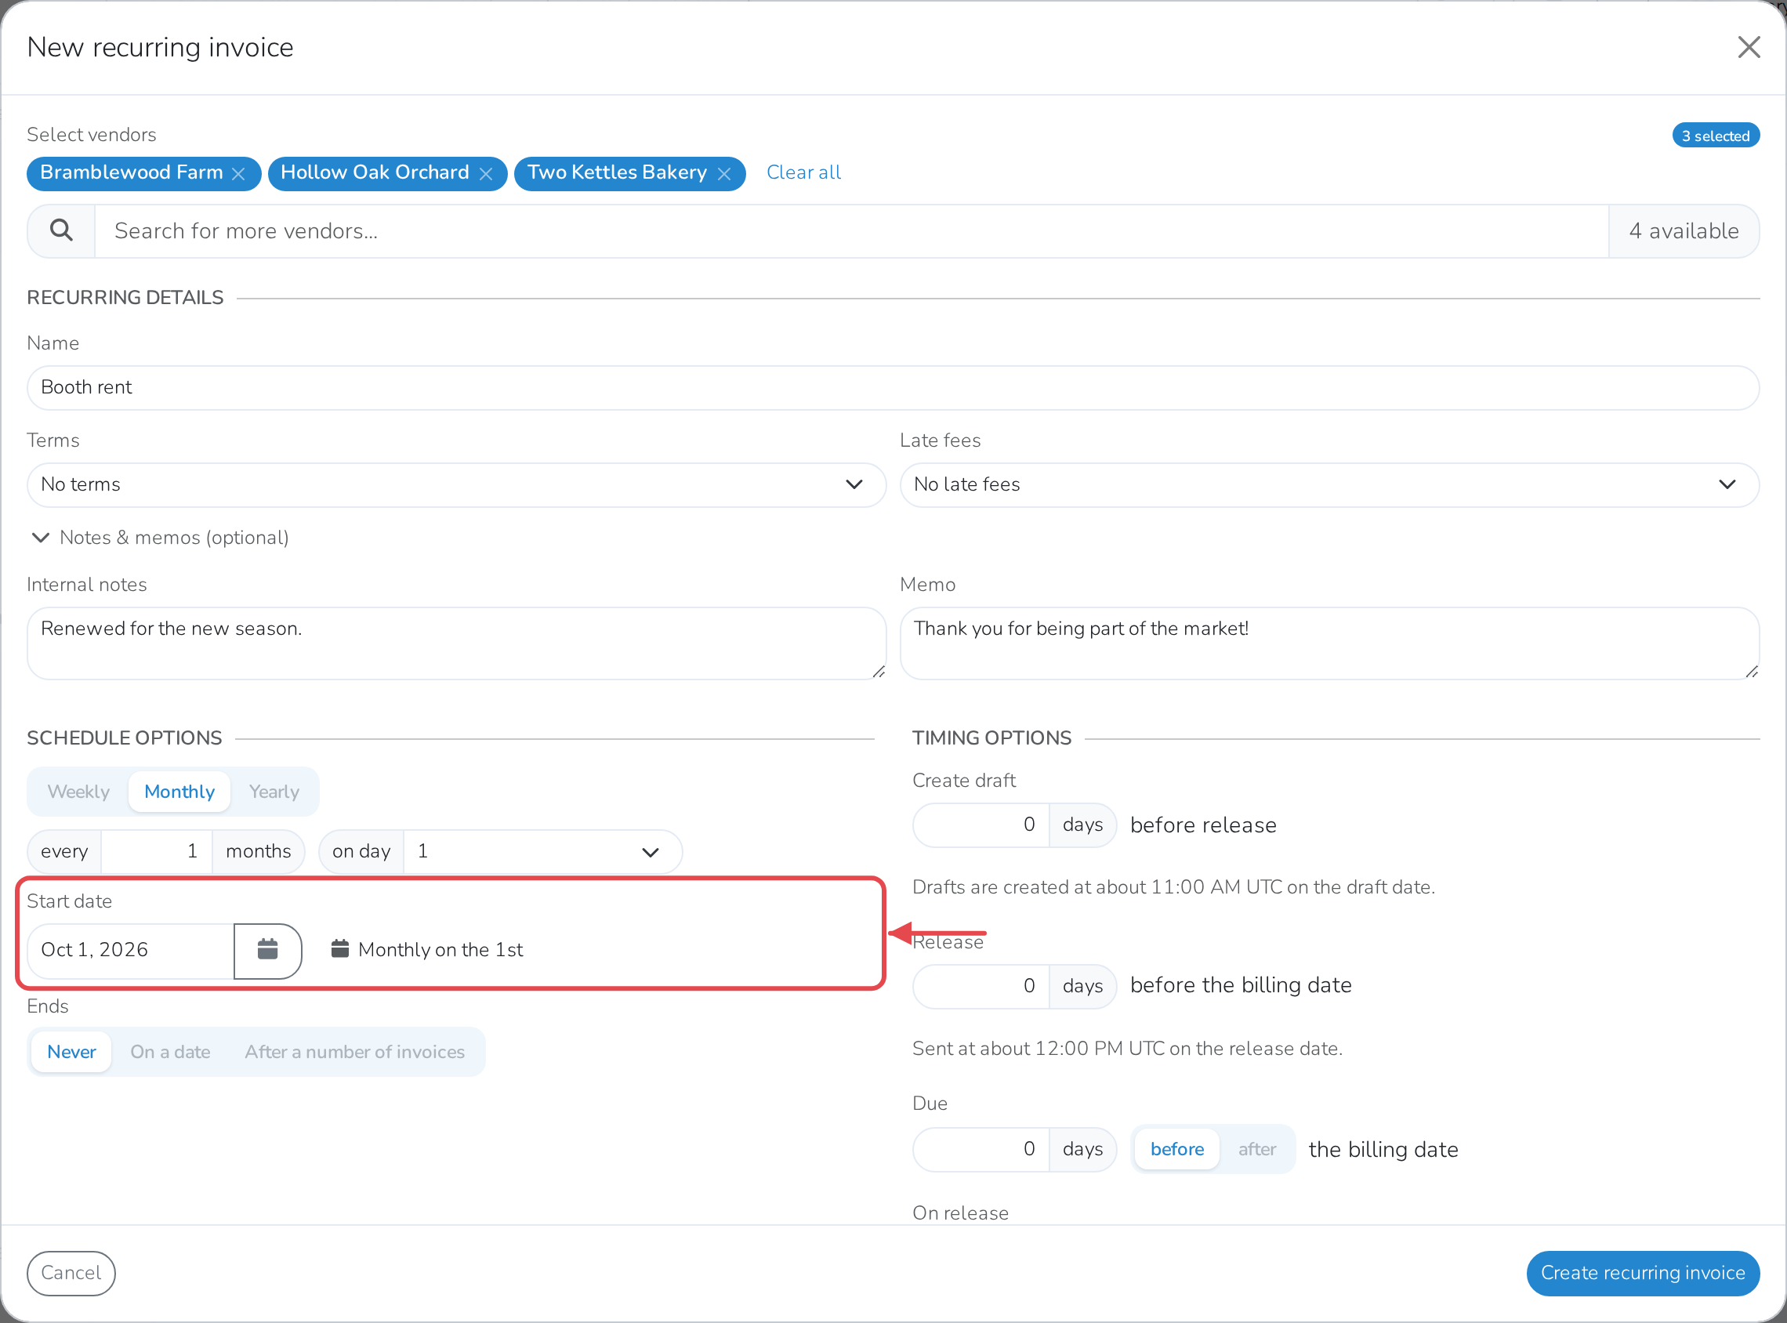Click the Name field containing Booth rent
The width and height of the screenshot is (1787, 1323).
[893, 388]
